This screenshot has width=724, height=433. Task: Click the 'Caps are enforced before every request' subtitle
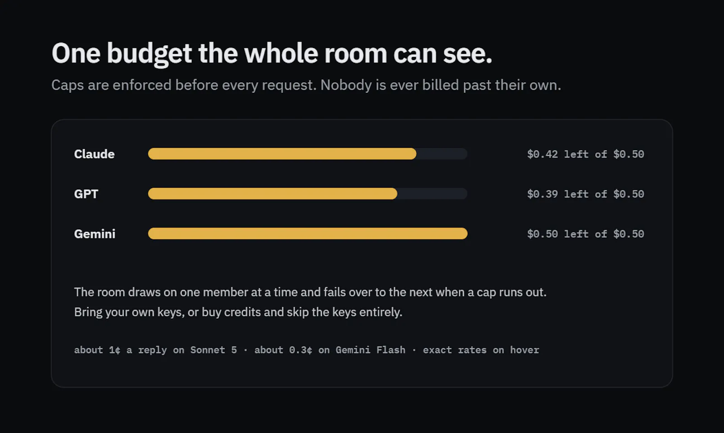(x=184, y=85)
